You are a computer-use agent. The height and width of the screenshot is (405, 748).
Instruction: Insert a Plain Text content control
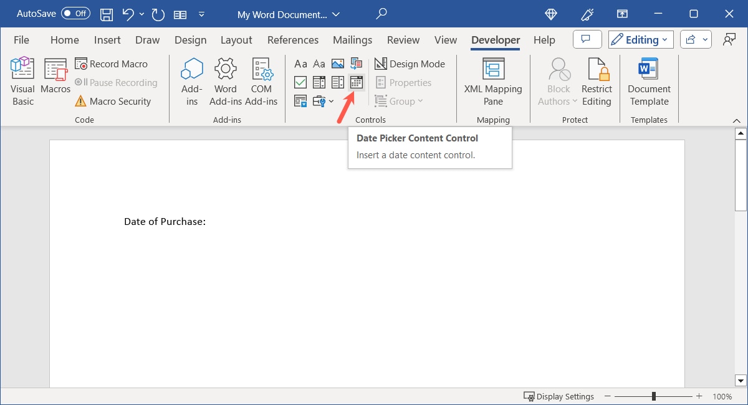coord(319,64)
